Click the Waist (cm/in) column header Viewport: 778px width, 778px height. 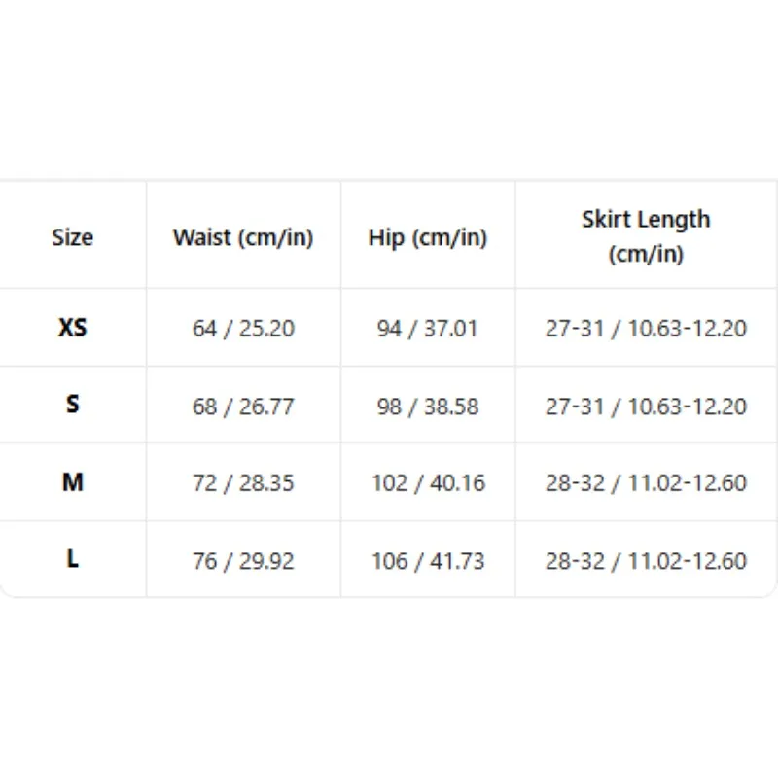(243, 237)
